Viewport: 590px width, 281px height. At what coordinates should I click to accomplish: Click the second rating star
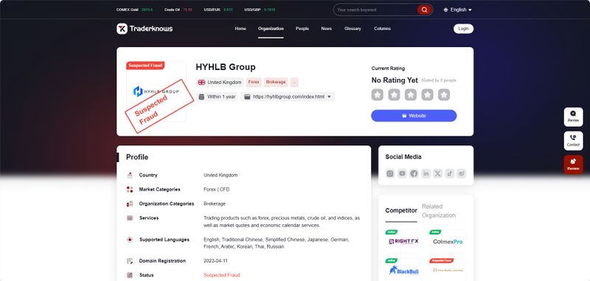[x=394, y=95]
